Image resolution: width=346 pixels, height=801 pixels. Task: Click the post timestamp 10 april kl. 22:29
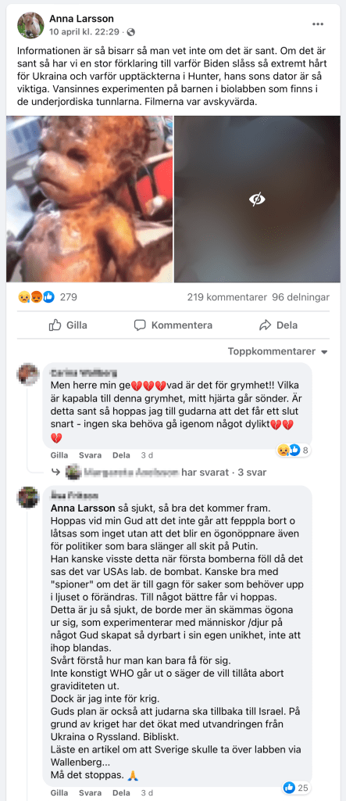84,31
